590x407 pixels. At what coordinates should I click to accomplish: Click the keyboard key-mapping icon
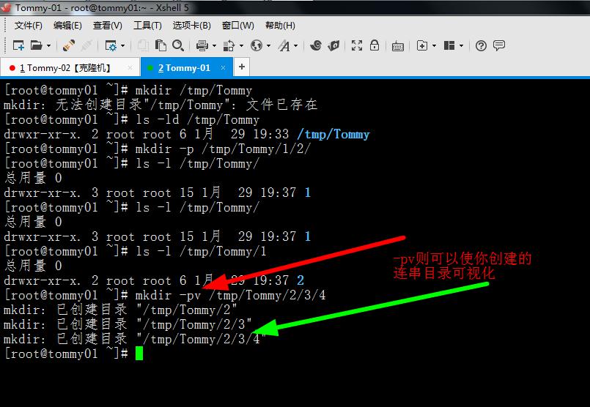[398, 46]
